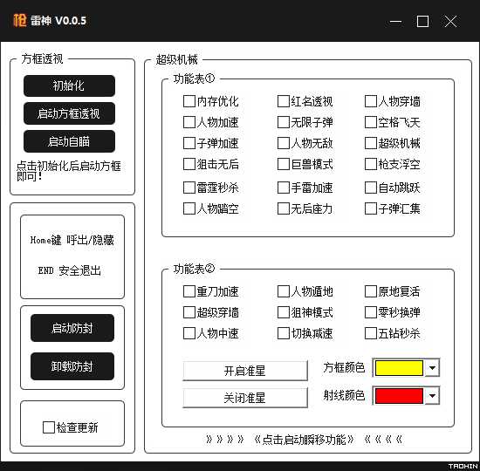
Task: Enable the 红名透视 checkbox
Action: (x=283, y=101)
